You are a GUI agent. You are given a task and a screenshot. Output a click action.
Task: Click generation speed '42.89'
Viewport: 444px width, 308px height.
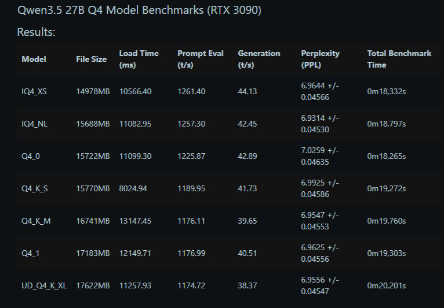click(x=247, y=156)
